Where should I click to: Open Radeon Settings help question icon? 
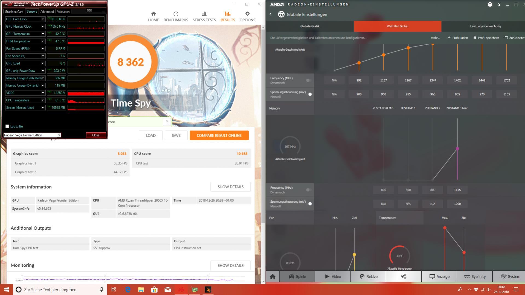pos(490,4)
